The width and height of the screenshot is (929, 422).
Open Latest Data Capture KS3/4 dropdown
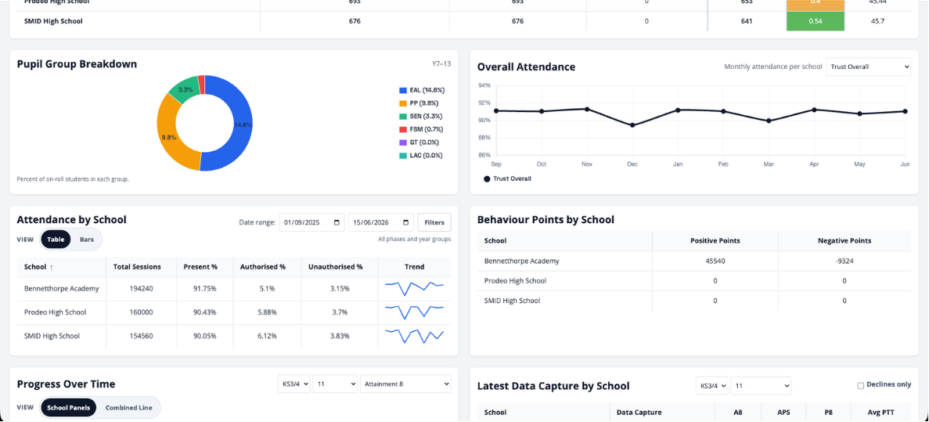pyautogui.click(x=711, y=385)
